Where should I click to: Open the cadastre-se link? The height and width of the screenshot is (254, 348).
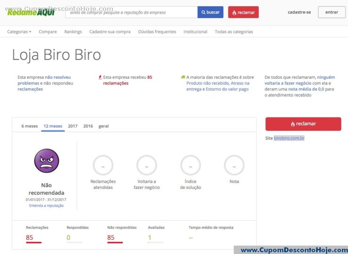[x=299, y=12]
